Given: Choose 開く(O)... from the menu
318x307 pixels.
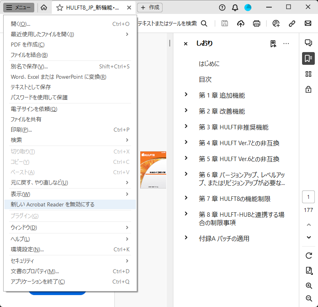Looking at the screenshot, I should 70,24.
